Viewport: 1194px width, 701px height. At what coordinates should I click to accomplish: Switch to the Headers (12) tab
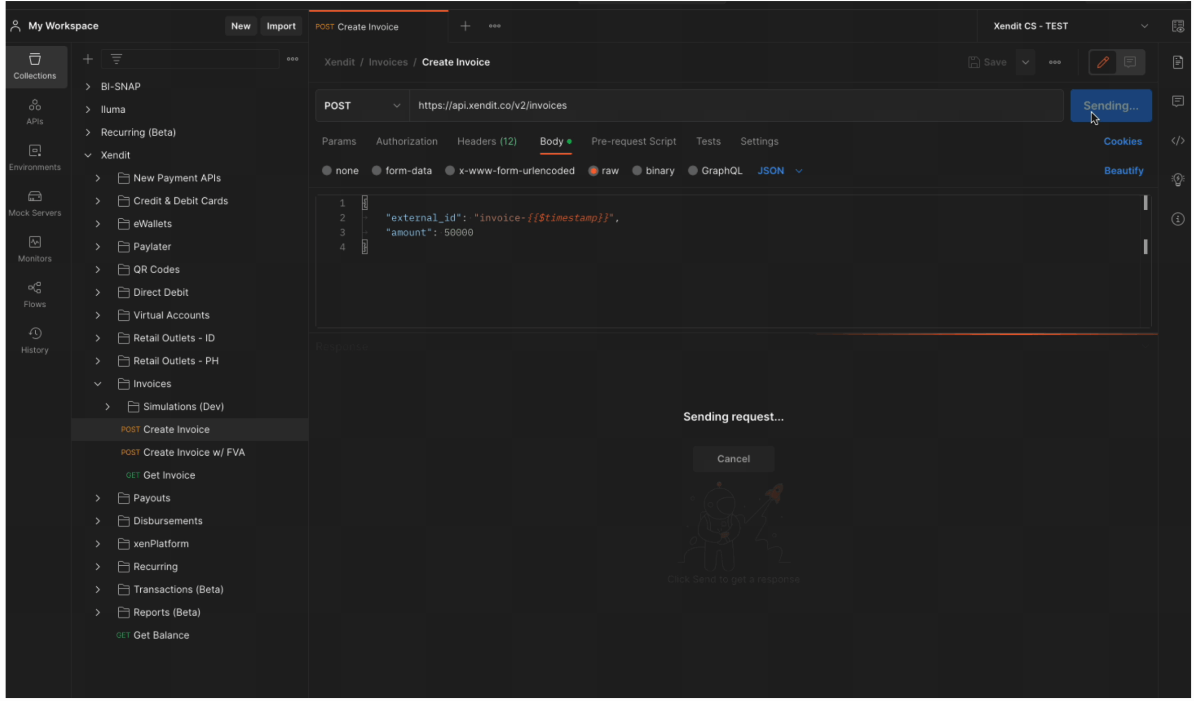pyautogui.click(x=487, y=141)
